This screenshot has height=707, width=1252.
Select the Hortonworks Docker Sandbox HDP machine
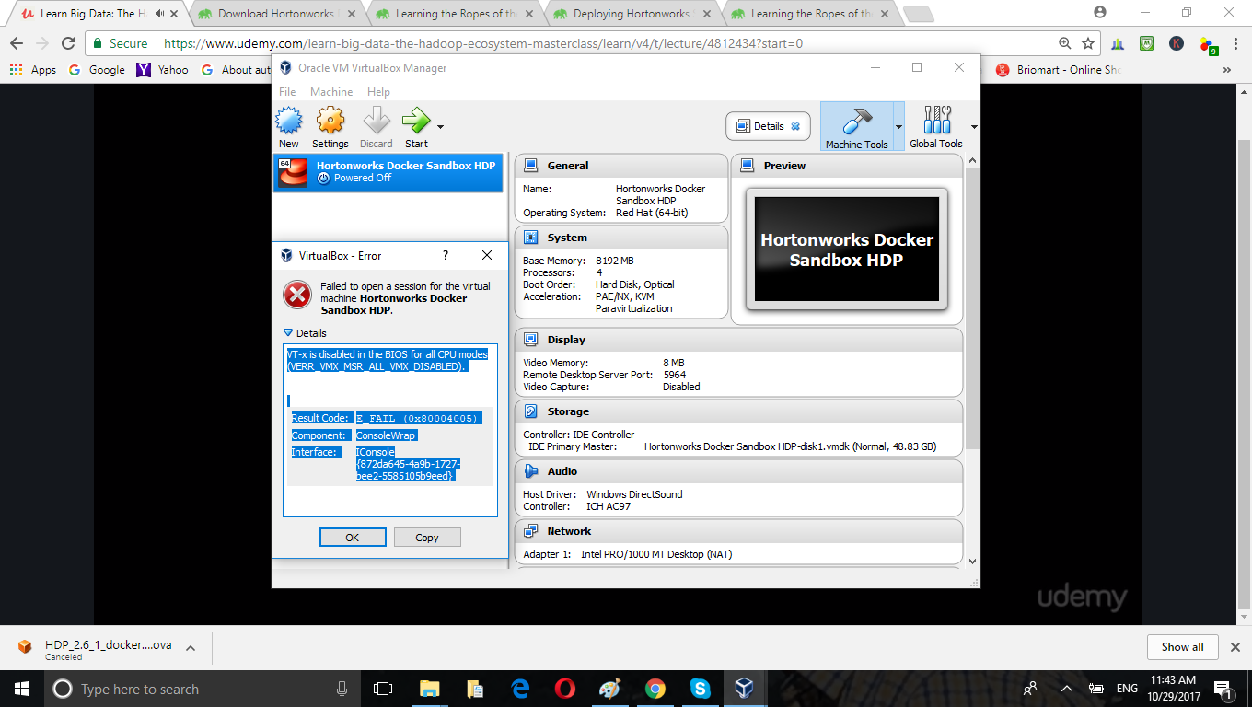tap(388, 172)
